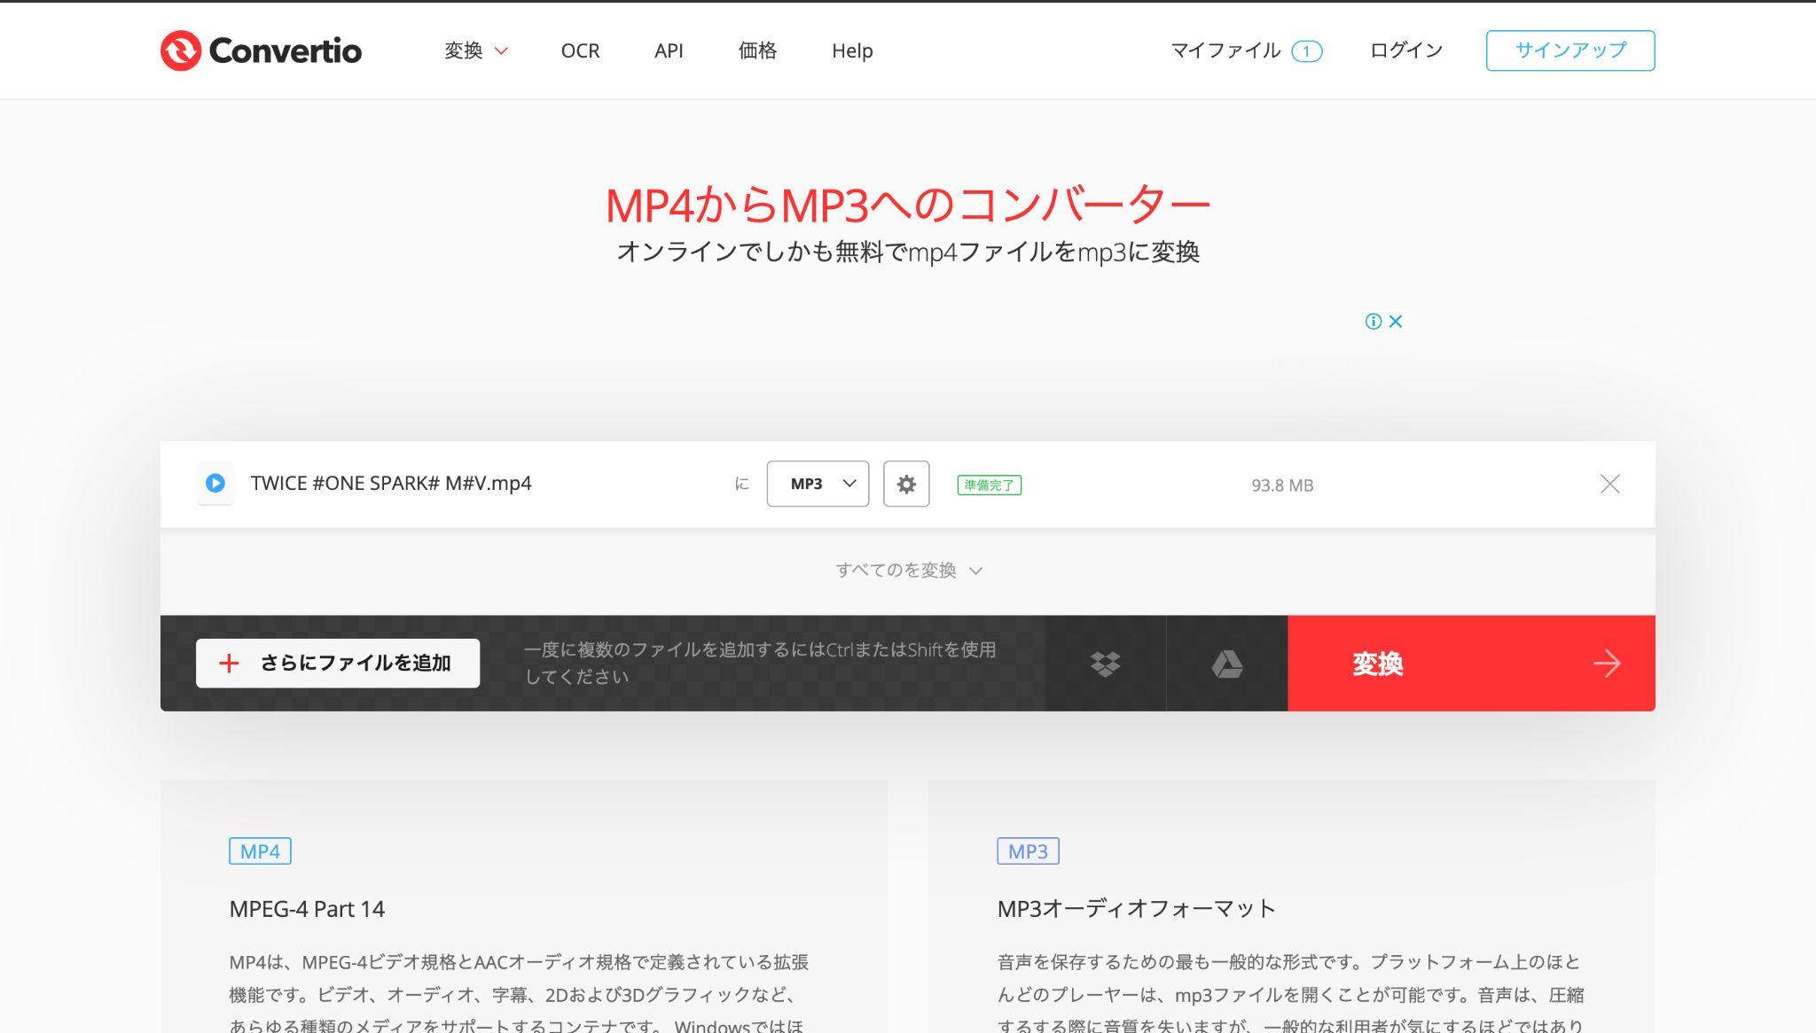The image size is (1816, 1033).
Task: Click さらにファイルを追加 button
Action: coord(338,664)
